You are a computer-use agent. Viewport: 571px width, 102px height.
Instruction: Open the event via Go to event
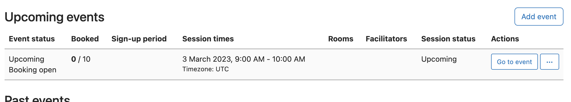click(514, 62)
